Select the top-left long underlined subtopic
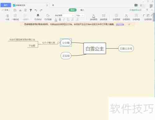This screenshot has height=120, width=155. (22, 40)
